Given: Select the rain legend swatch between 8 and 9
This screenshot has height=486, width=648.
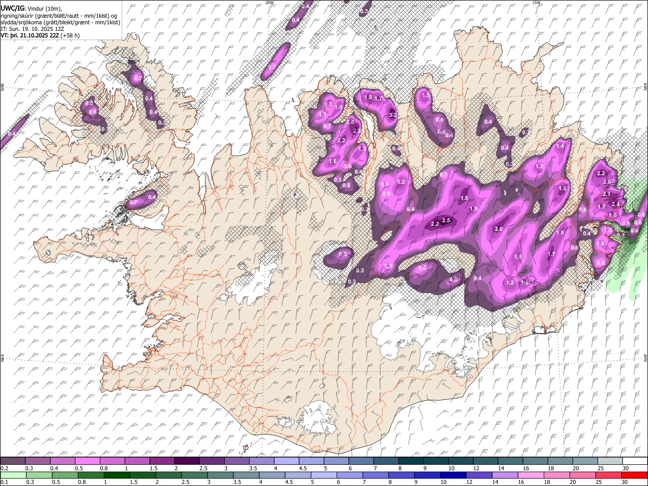Looking at the screenshot, I should (x=401, y=475).
